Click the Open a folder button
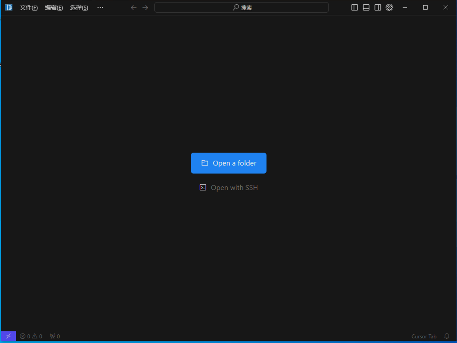Viewport: 457px width, 343px height. pyautogui.click(x=228, y=163)
